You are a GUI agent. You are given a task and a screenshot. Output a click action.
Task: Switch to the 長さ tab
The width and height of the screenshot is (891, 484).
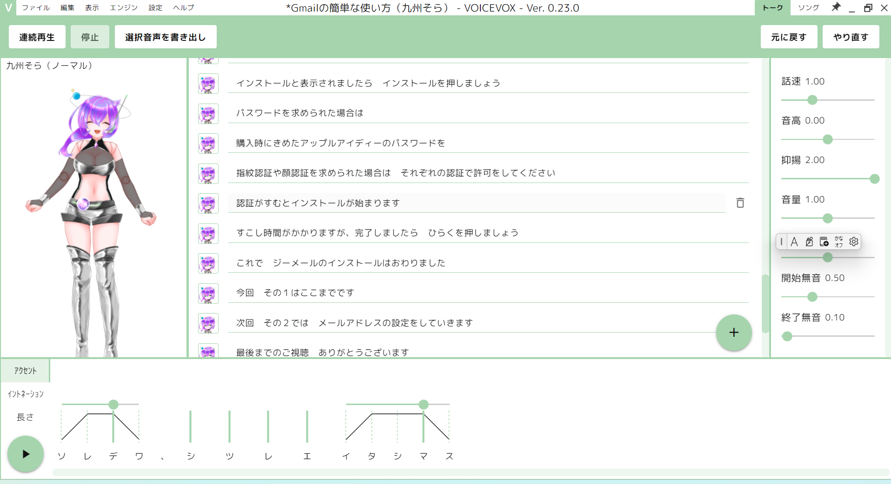coord(25,417)
